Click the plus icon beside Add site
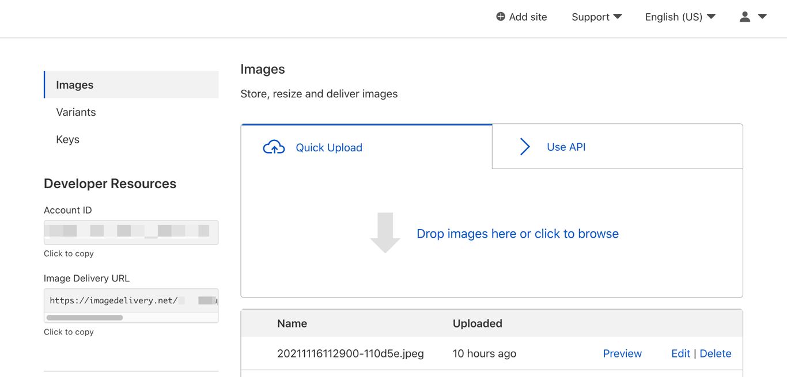The width and height of the screenshot is (787, 377). (x=501, y=17)
